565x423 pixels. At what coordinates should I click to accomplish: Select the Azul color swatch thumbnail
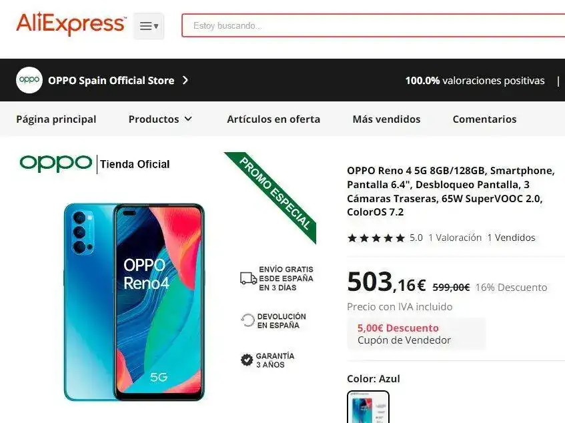[x=368, y=407]
